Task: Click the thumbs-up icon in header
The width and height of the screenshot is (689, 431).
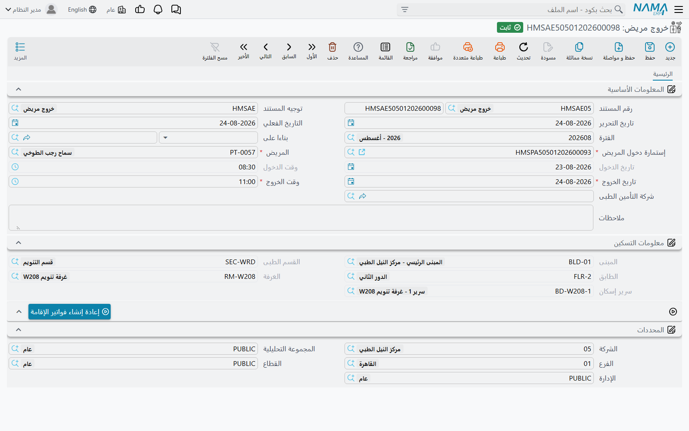Action: (x=140, y=9)
